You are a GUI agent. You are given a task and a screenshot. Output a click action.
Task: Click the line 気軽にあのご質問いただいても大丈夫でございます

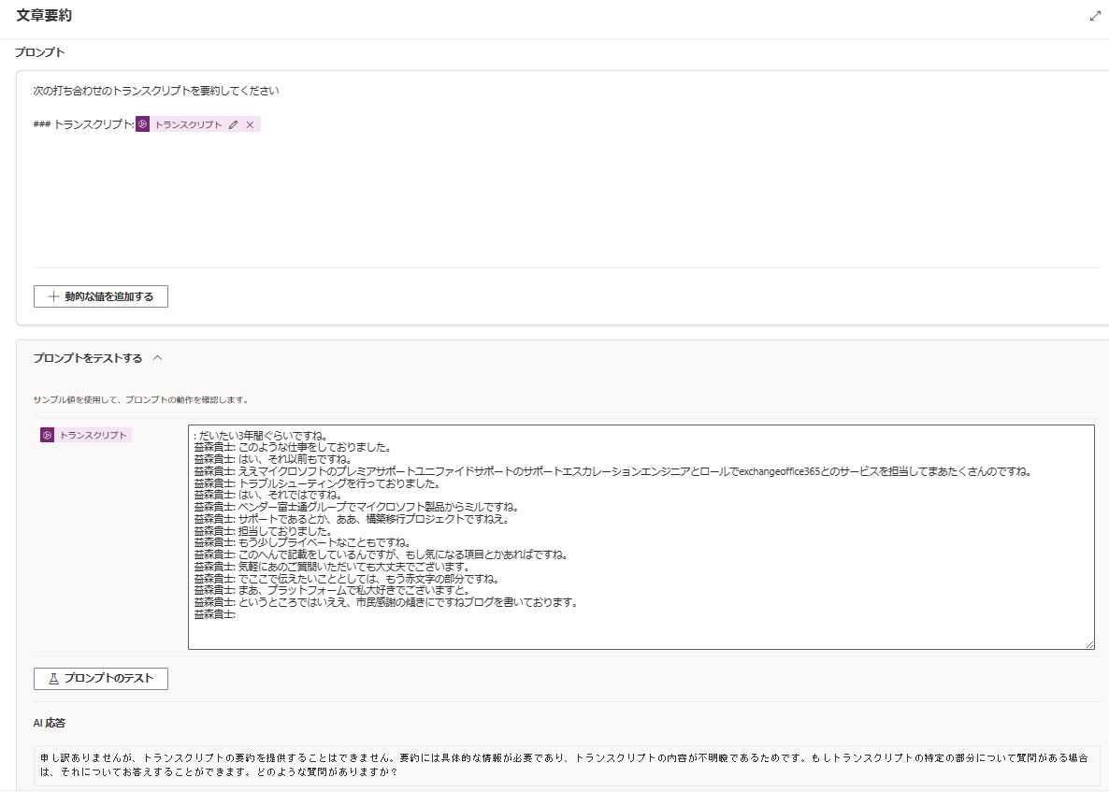[331, 567]
